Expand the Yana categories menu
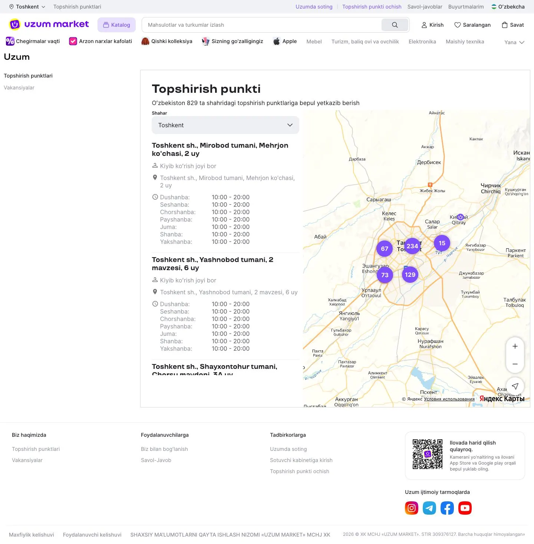 [514, 42]
